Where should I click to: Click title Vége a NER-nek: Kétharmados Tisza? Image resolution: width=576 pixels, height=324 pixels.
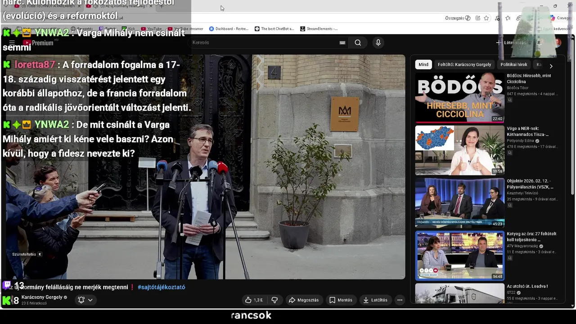pos(528,131)
